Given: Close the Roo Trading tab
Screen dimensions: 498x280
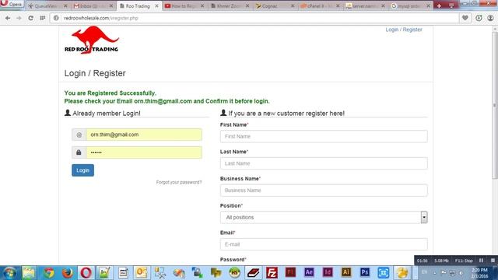Looking at the screenshot, I should point(156,6).
